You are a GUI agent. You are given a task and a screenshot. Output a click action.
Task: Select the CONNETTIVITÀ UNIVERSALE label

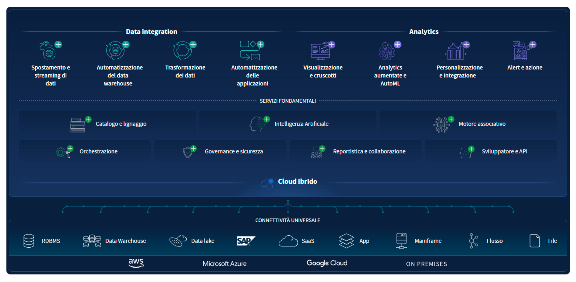[288, 220]
